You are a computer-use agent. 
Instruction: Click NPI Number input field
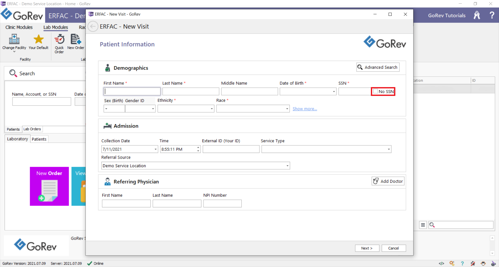222,203
